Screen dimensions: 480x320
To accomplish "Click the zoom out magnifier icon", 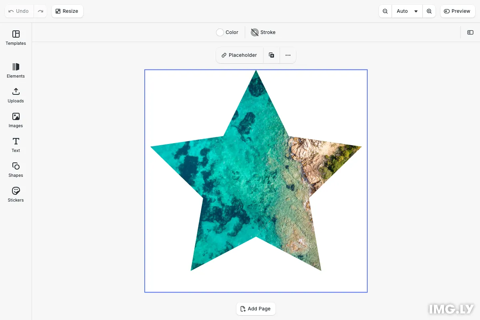I will 385,11.
